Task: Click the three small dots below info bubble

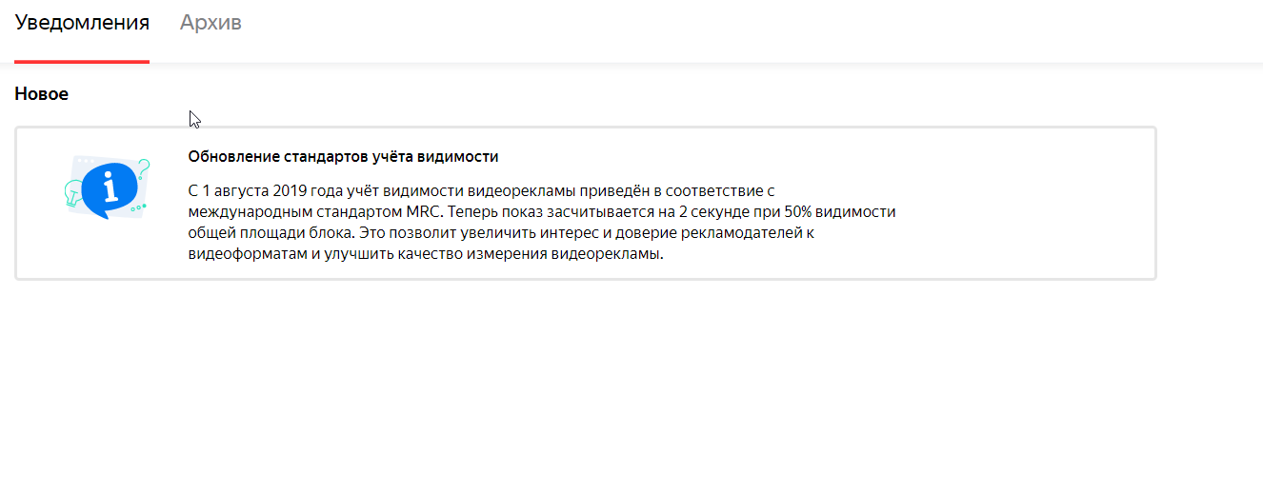Action: pos(139,207)
